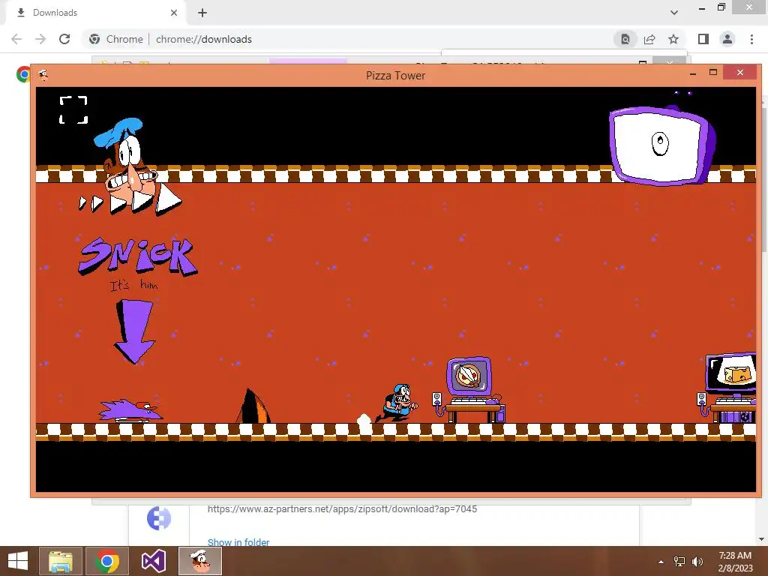Click the purple Snick porcupine on the floor
Screen dimensions: 768x576
[x=130, y=411]
